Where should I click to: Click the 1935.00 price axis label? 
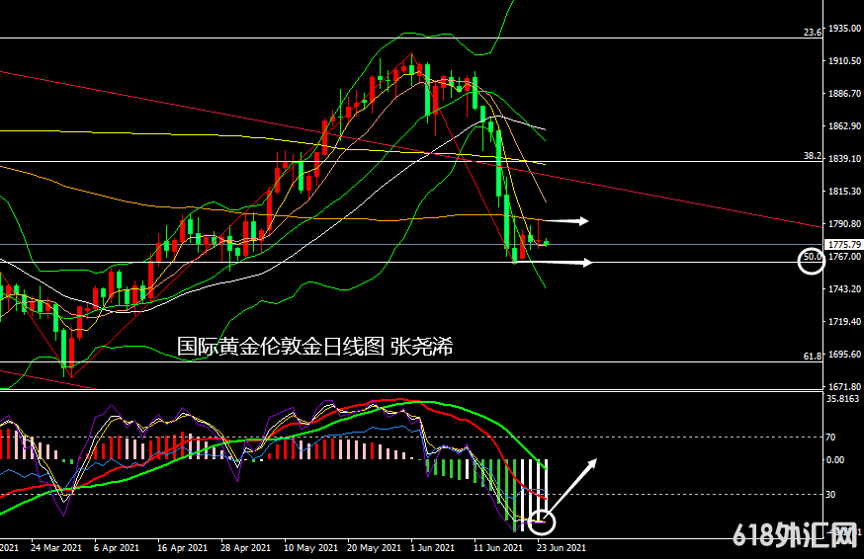coord(843,29)
